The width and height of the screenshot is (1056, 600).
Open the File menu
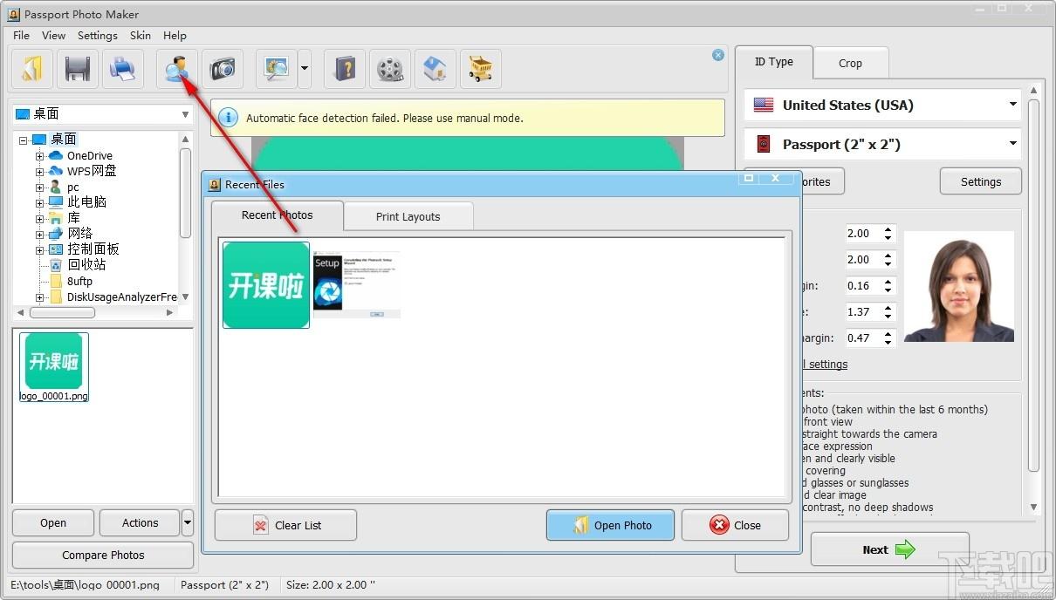(x=21, y=36)
